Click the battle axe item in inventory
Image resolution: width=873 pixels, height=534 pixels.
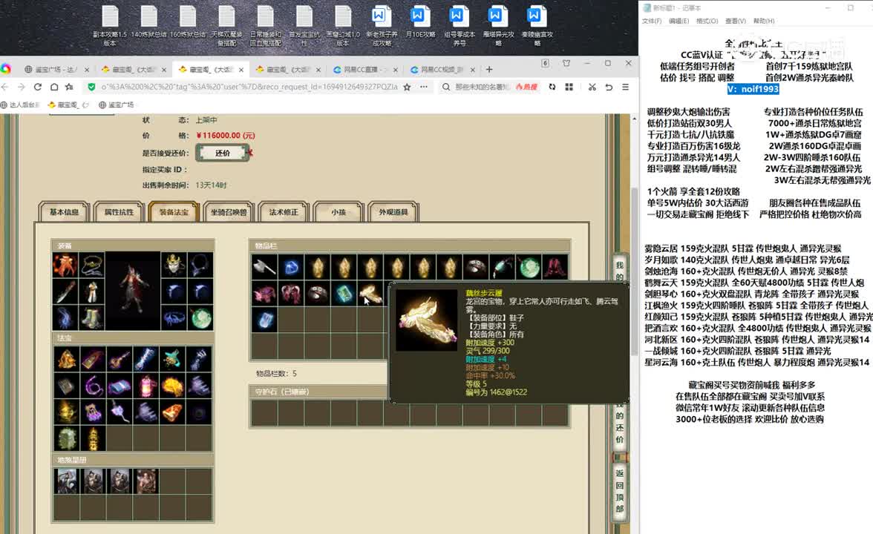(264, 268)
